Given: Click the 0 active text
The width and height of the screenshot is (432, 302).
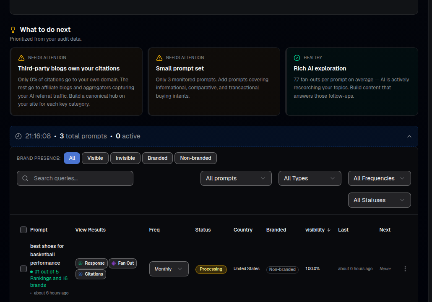Looking at the screenshot, I should 128,136.
